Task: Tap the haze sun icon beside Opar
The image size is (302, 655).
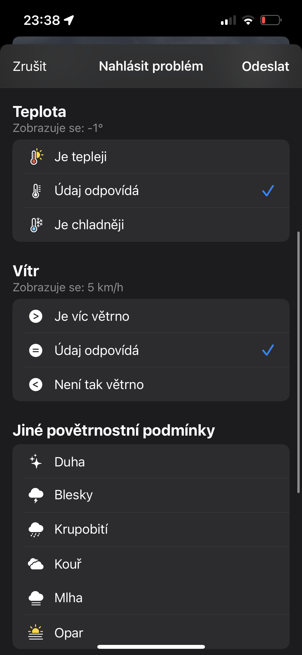Action: [36, 632]
